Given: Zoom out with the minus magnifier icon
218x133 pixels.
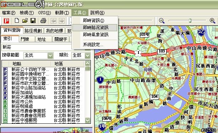Looking at the screenshot, I should [x=162, y=21].
